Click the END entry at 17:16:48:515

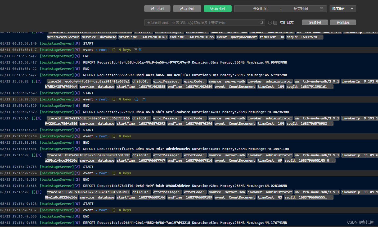click(86, 180)
